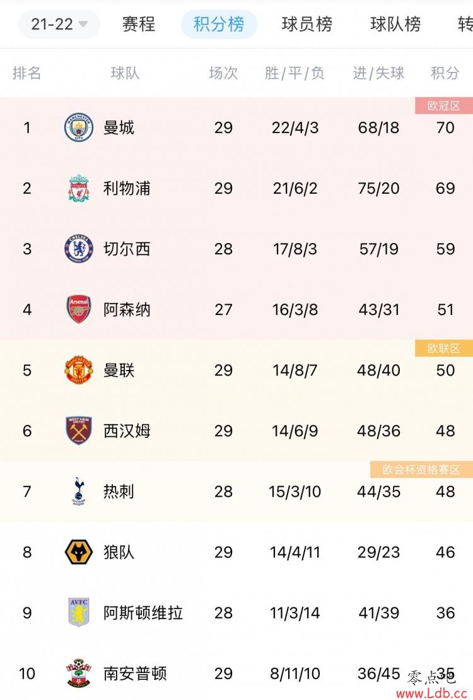
Task: Open the 21-22 season dropdown
Action: (59, 24)
